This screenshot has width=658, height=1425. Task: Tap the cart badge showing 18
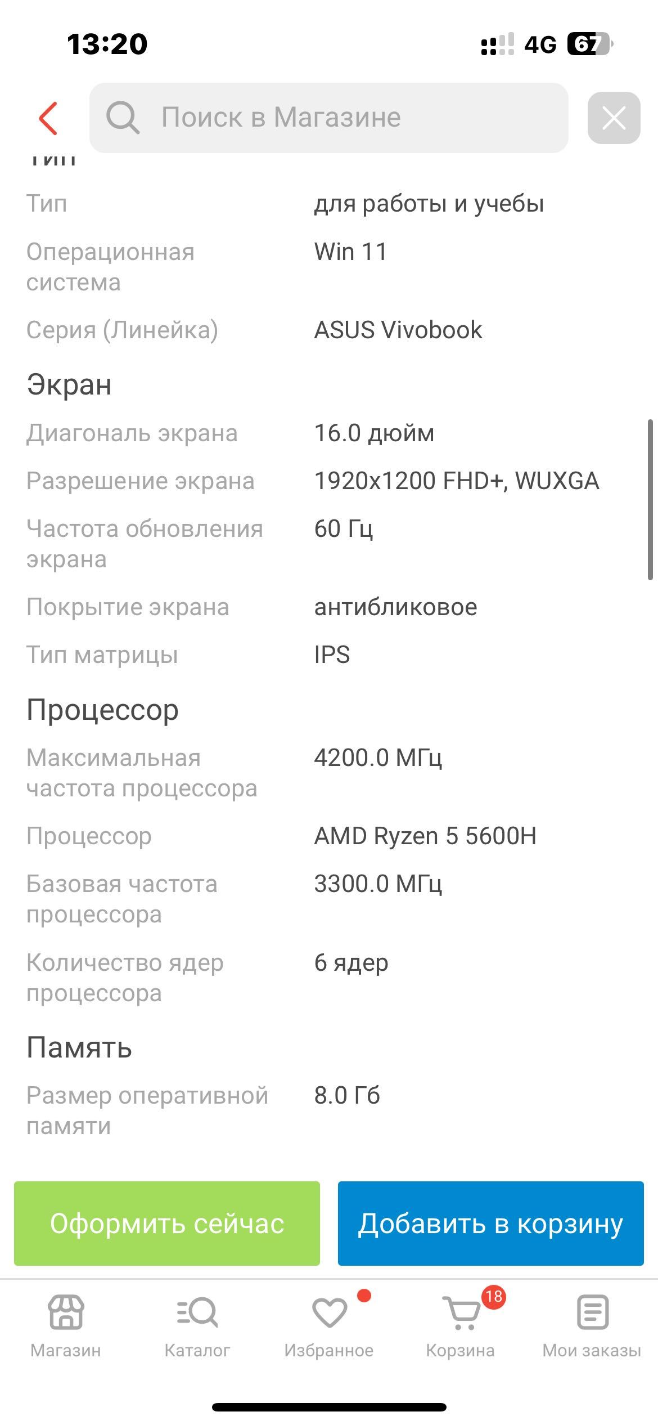493,1297
